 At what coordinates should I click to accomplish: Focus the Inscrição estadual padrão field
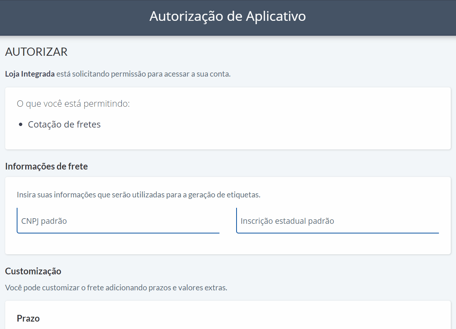tap(337, 221)
